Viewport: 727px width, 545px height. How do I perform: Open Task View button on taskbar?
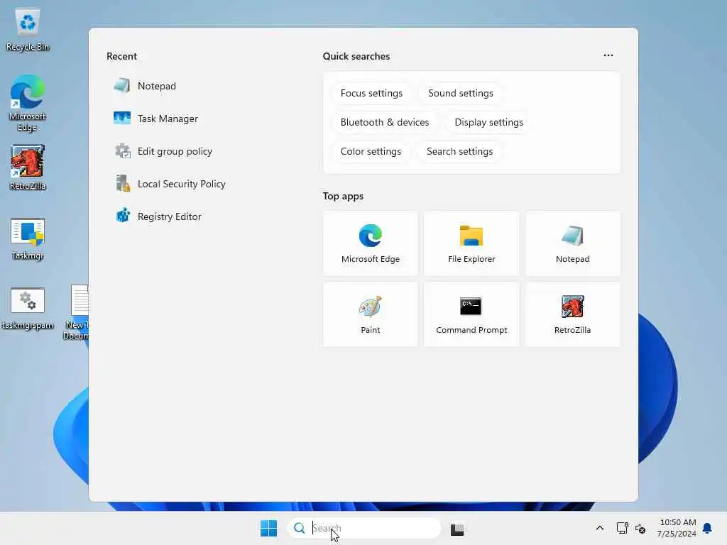coord(457,529)
